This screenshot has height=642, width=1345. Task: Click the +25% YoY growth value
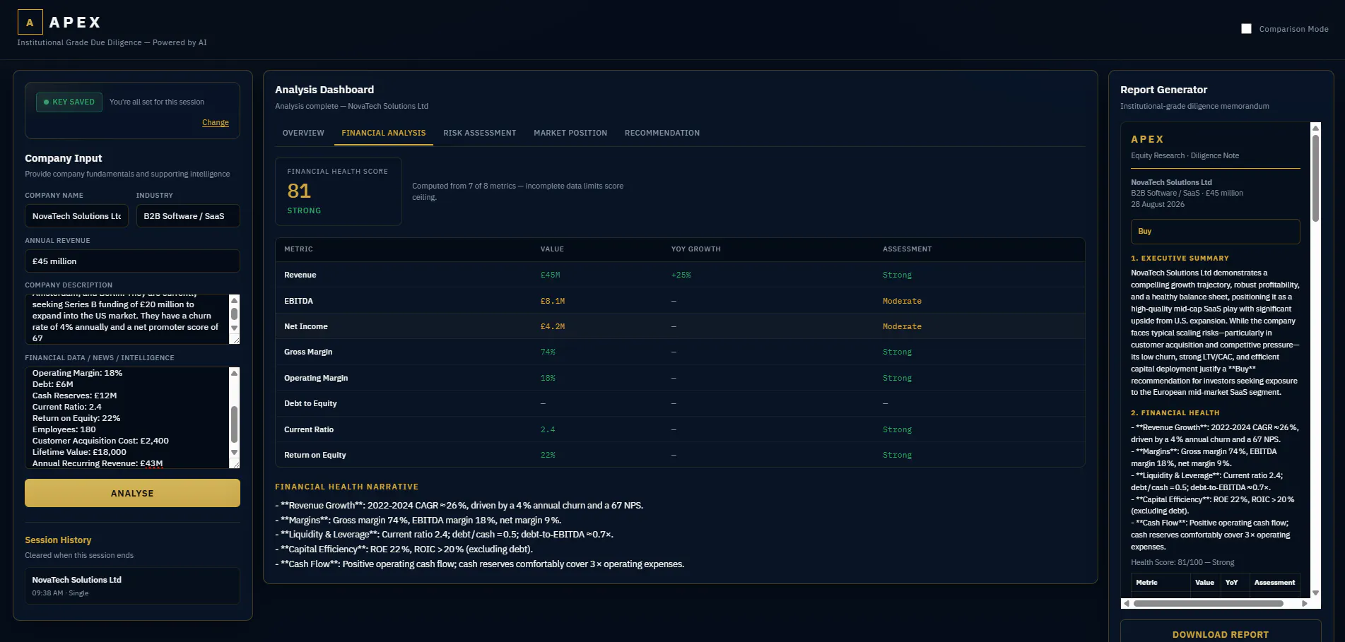[x=681, y=275]
